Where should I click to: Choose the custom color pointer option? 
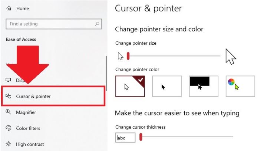(240, 86)
